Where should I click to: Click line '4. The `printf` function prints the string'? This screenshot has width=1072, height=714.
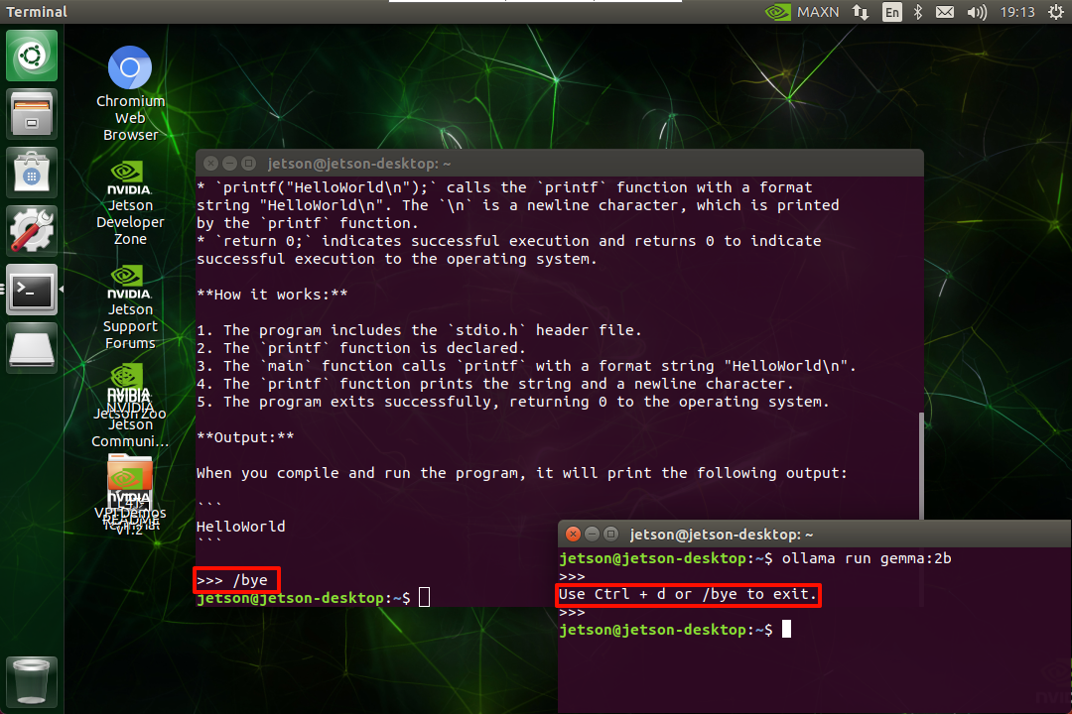click(x=495, y=384)
